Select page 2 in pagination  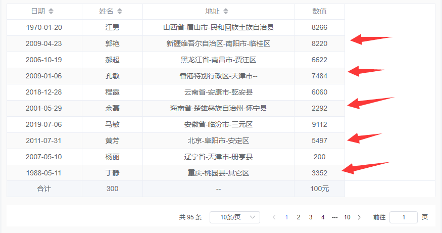point(299,217)
